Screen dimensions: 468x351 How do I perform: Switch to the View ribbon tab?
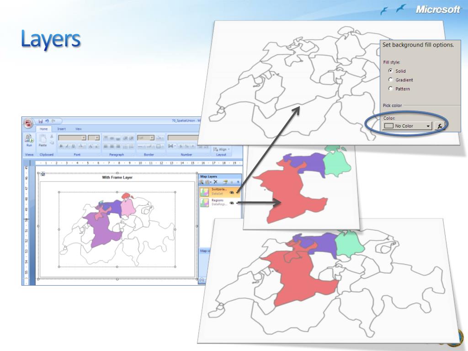pyautogui.click(x=78, y=129)
